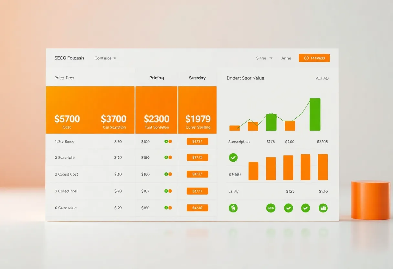Click the orange price button in Sw Some row

(x=197, y=141)
